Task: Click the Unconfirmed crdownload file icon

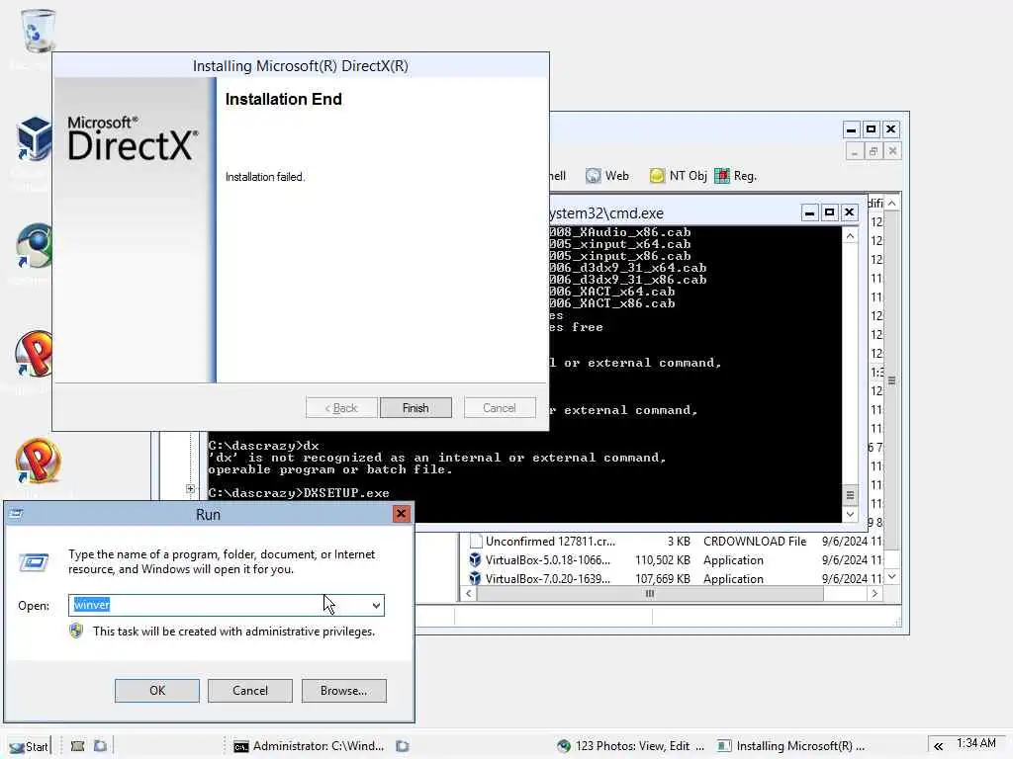Action: pyautogui.click(x=476, y=541)
